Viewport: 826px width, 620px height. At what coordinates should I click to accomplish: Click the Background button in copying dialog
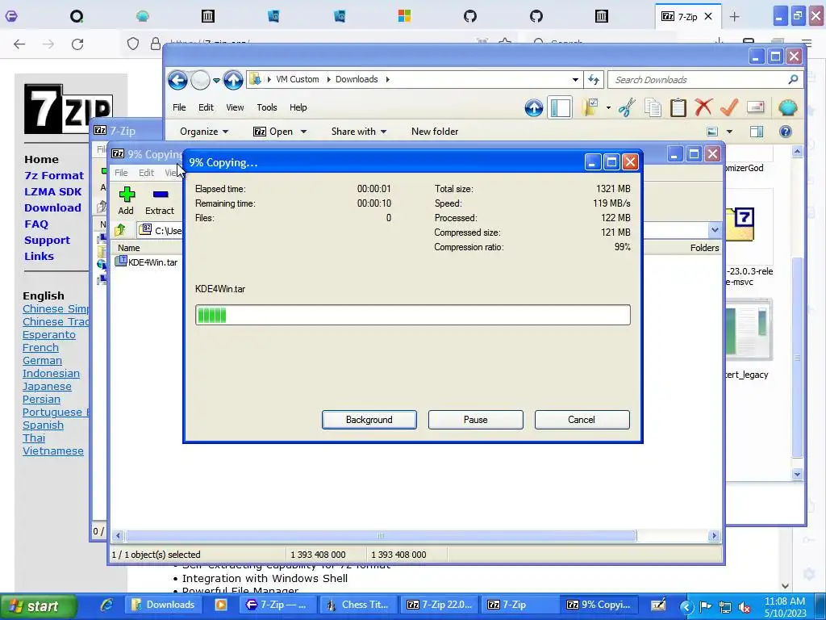coord(369,420)
